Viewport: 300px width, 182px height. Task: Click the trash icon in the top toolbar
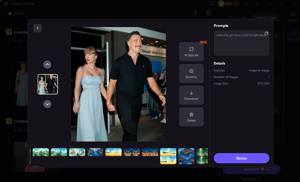coord(209,13)
